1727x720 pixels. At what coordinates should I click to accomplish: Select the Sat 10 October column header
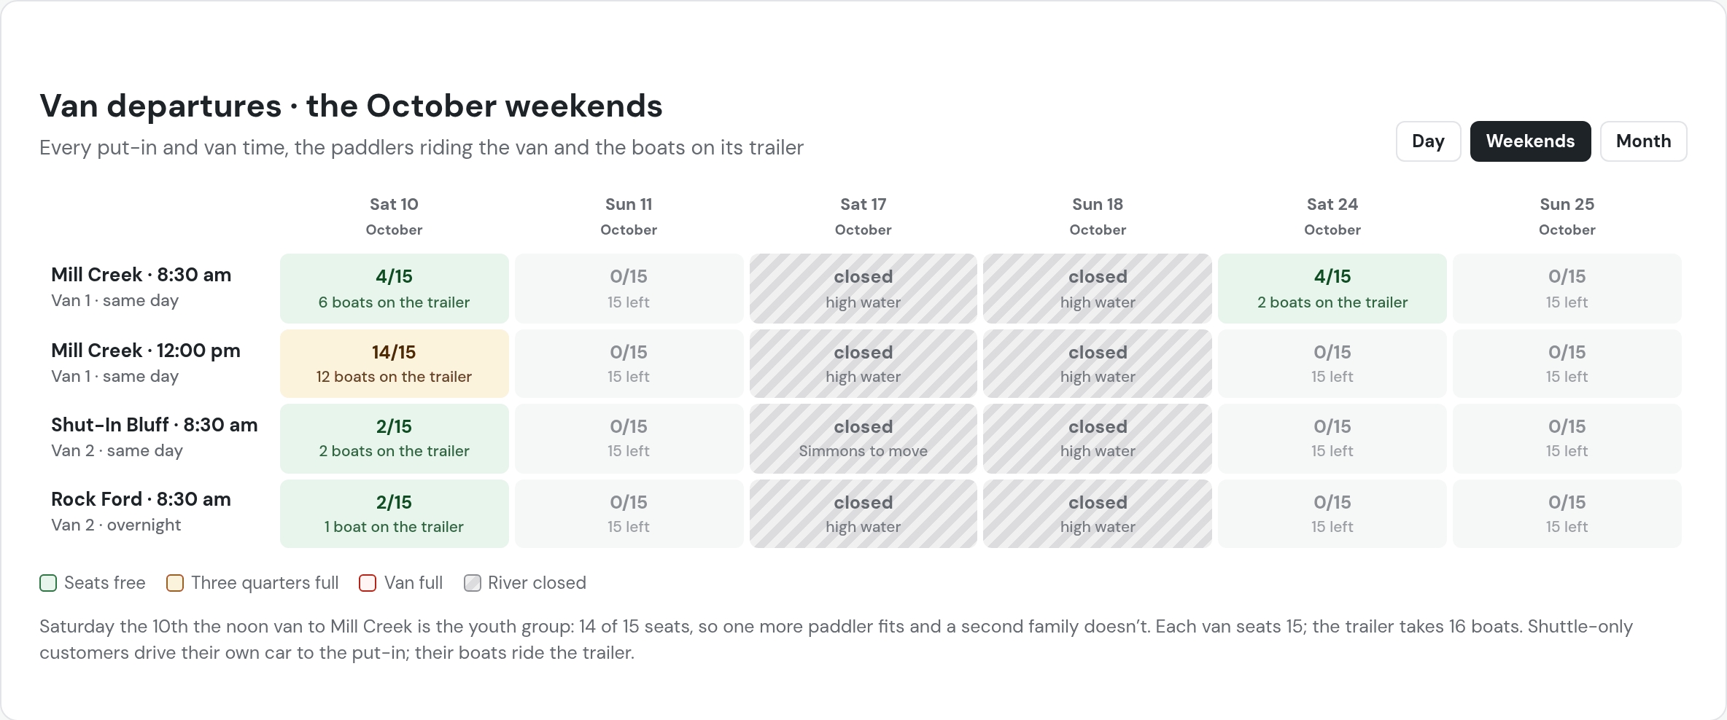tap(394, 216)
